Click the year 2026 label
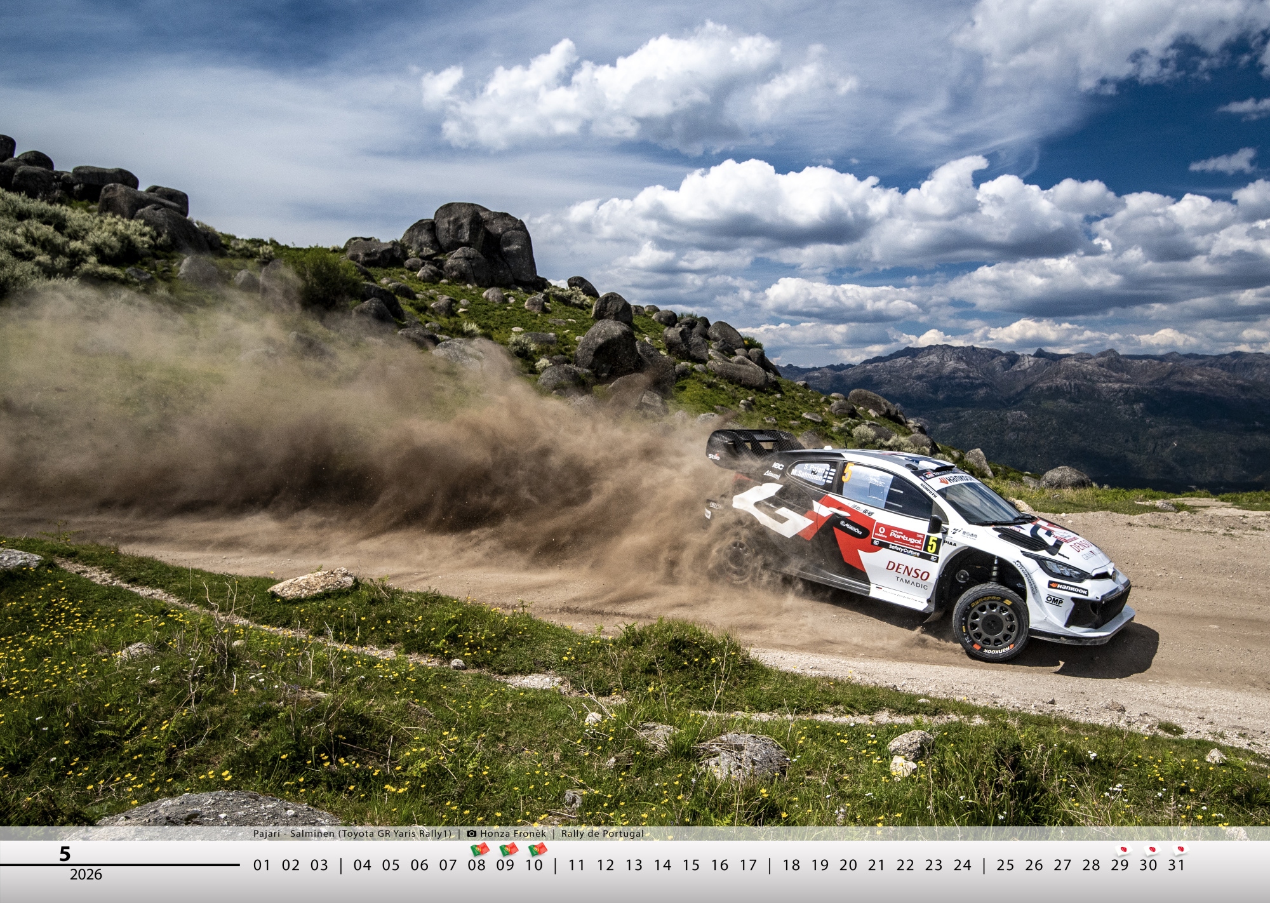1270x903 pixels. [86, 875]
